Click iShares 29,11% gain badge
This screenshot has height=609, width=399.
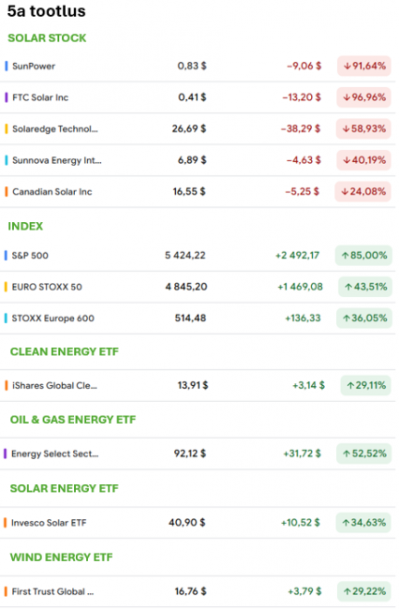pyautogui.click(x=365, y=386)
